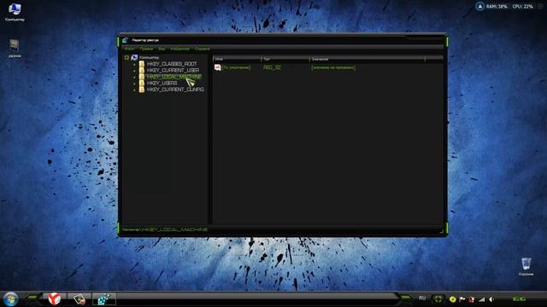The height and width of the screenshot is (307, 547).
Task: Select the HKEY_USERS tree item
Action: (162, 84)
